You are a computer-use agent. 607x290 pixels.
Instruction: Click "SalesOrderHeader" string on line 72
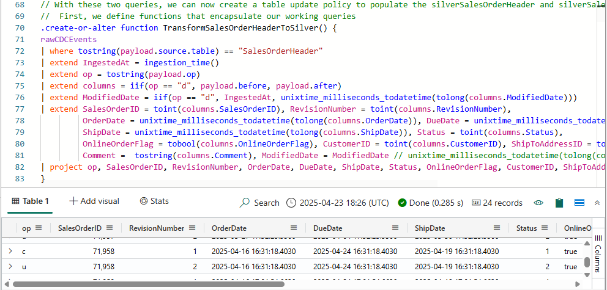click(281, 51)
